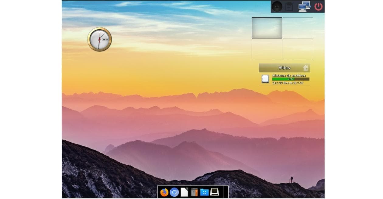
Task: Select the active top-left virtual desktop
Action: point(267,28)
